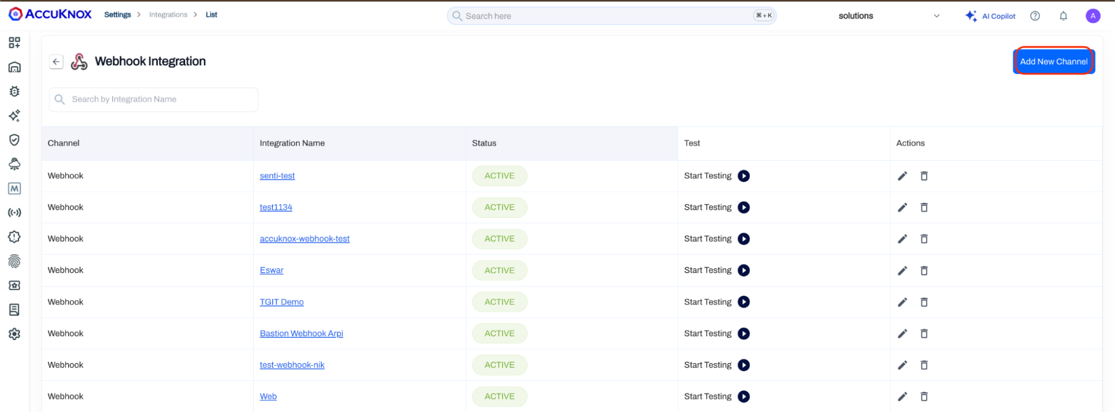The image size is (1115, 412).
Task: Open the boxed M icon in sidebar
Action: coord(15,188)
